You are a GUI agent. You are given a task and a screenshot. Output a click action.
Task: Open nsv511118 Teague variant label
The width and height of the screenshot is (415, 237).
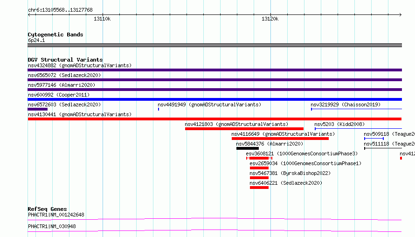389,144
